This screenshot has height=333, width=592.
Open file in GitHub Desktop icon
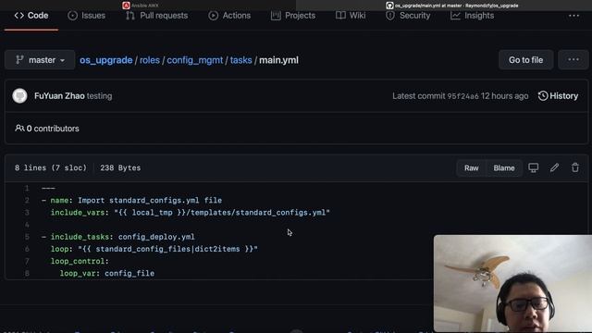tap(533, 167)
